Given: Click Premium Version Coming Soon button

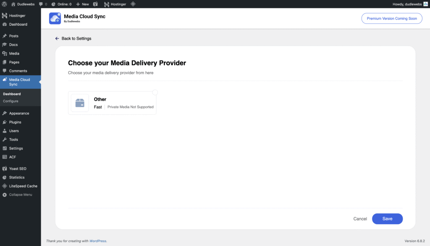Looking at the screenshot, I should coord(391,18).
